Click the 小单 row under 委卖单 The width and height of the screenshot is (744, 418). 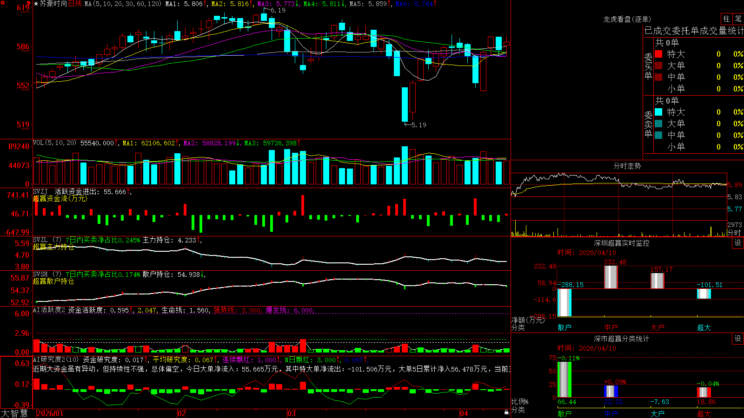click(x=699, y=147)
